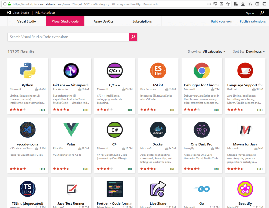The height and width of the screenshot is (208, 269).
Task: Click the 61.5M download count
Action: [x=40, y=89]
